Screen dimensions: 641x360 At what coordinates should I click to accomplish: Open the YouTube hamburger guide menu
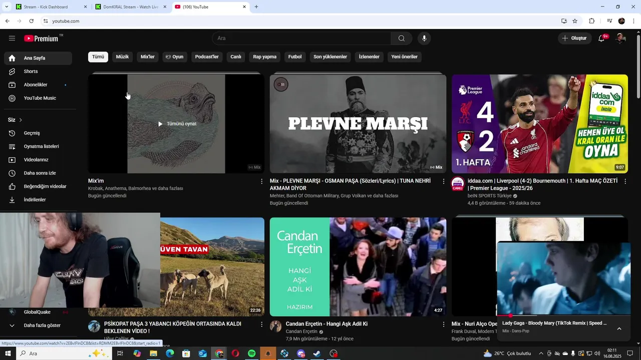[x=12, y=38]
